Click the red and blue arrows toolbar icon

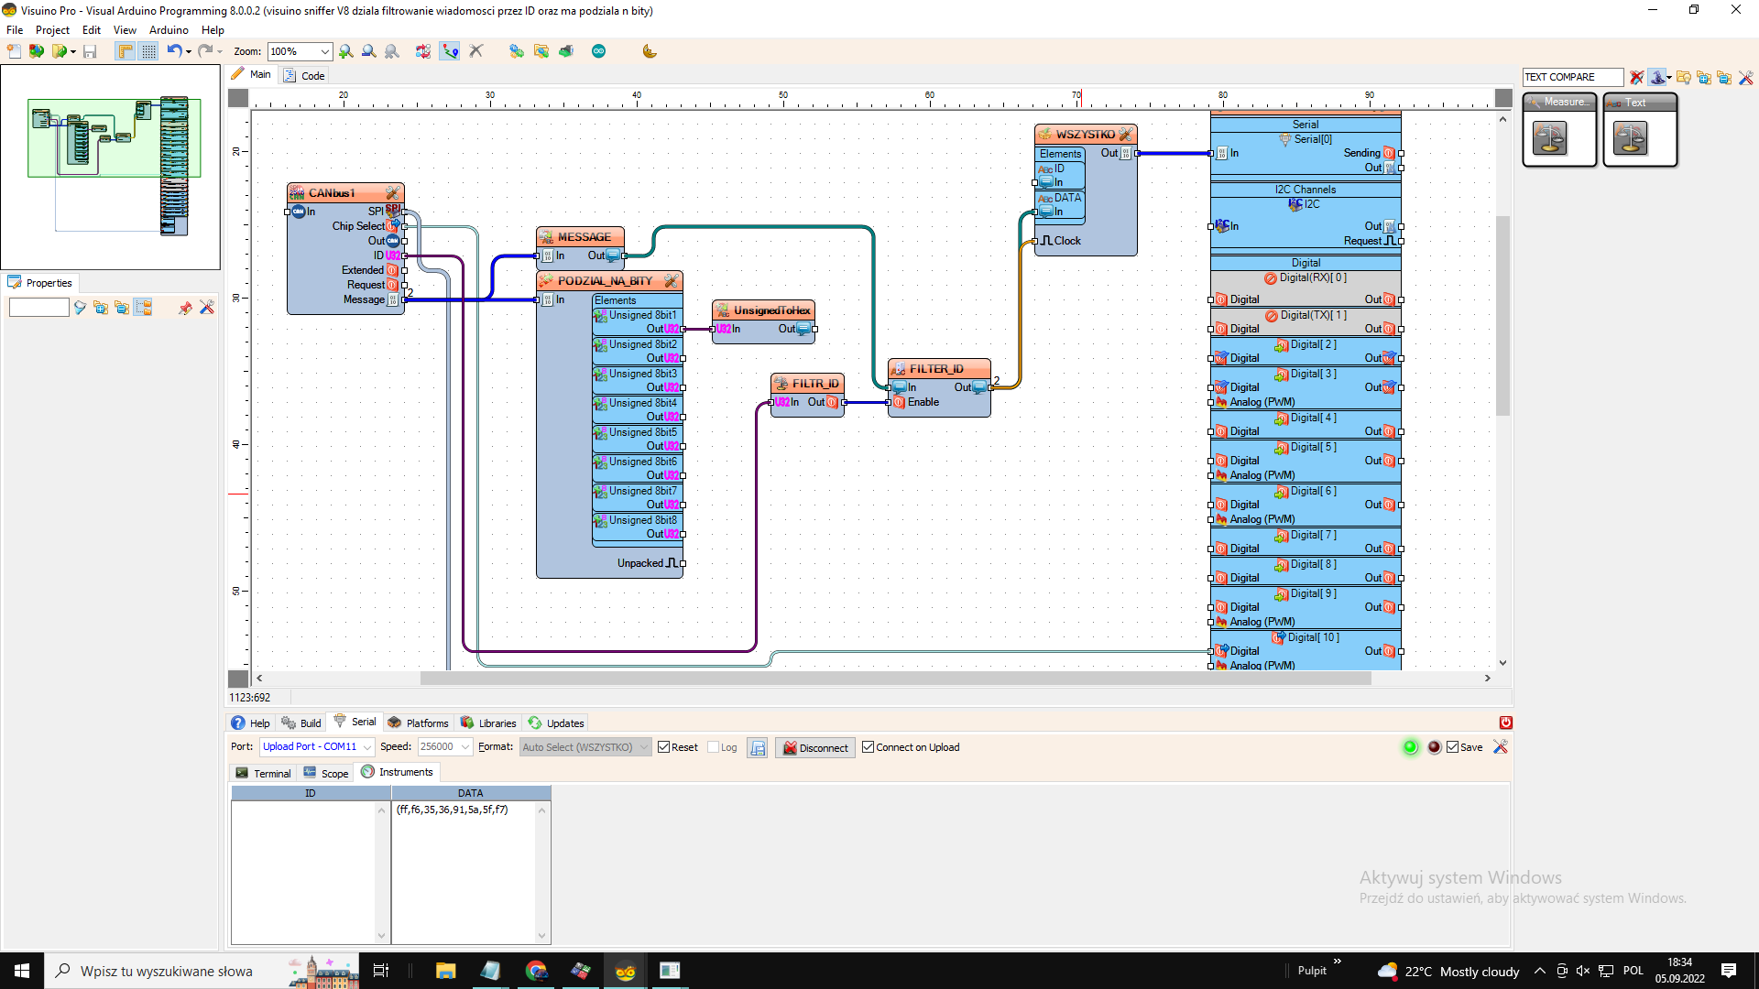423,51
